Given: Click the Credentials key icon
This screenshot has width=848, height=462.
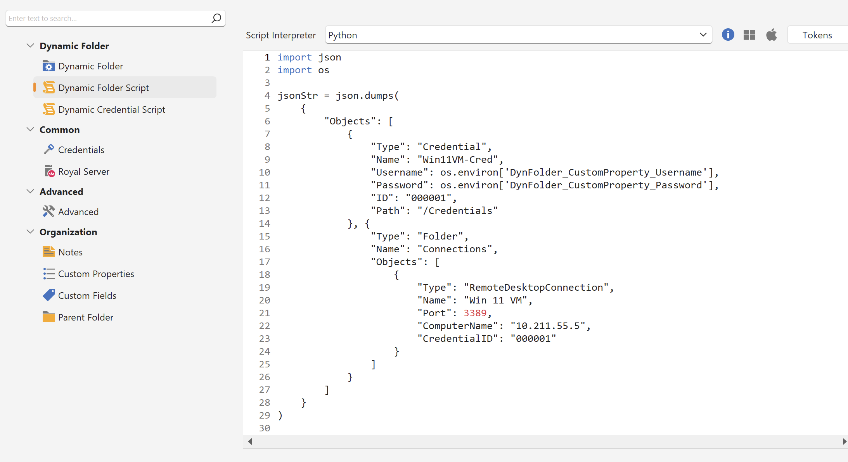Looking at the screenshot, I should tap(48, 150).
